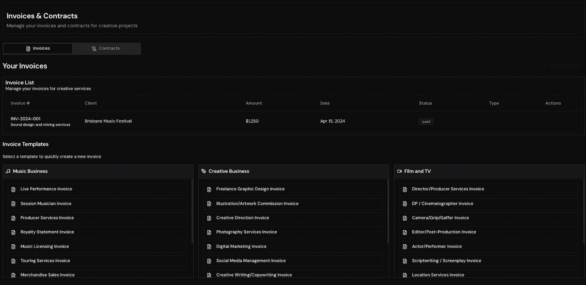Click the document icon for Creative Writing/Copywriting Invoice
This screenshot has width=586, height=285.
(209, 275)
